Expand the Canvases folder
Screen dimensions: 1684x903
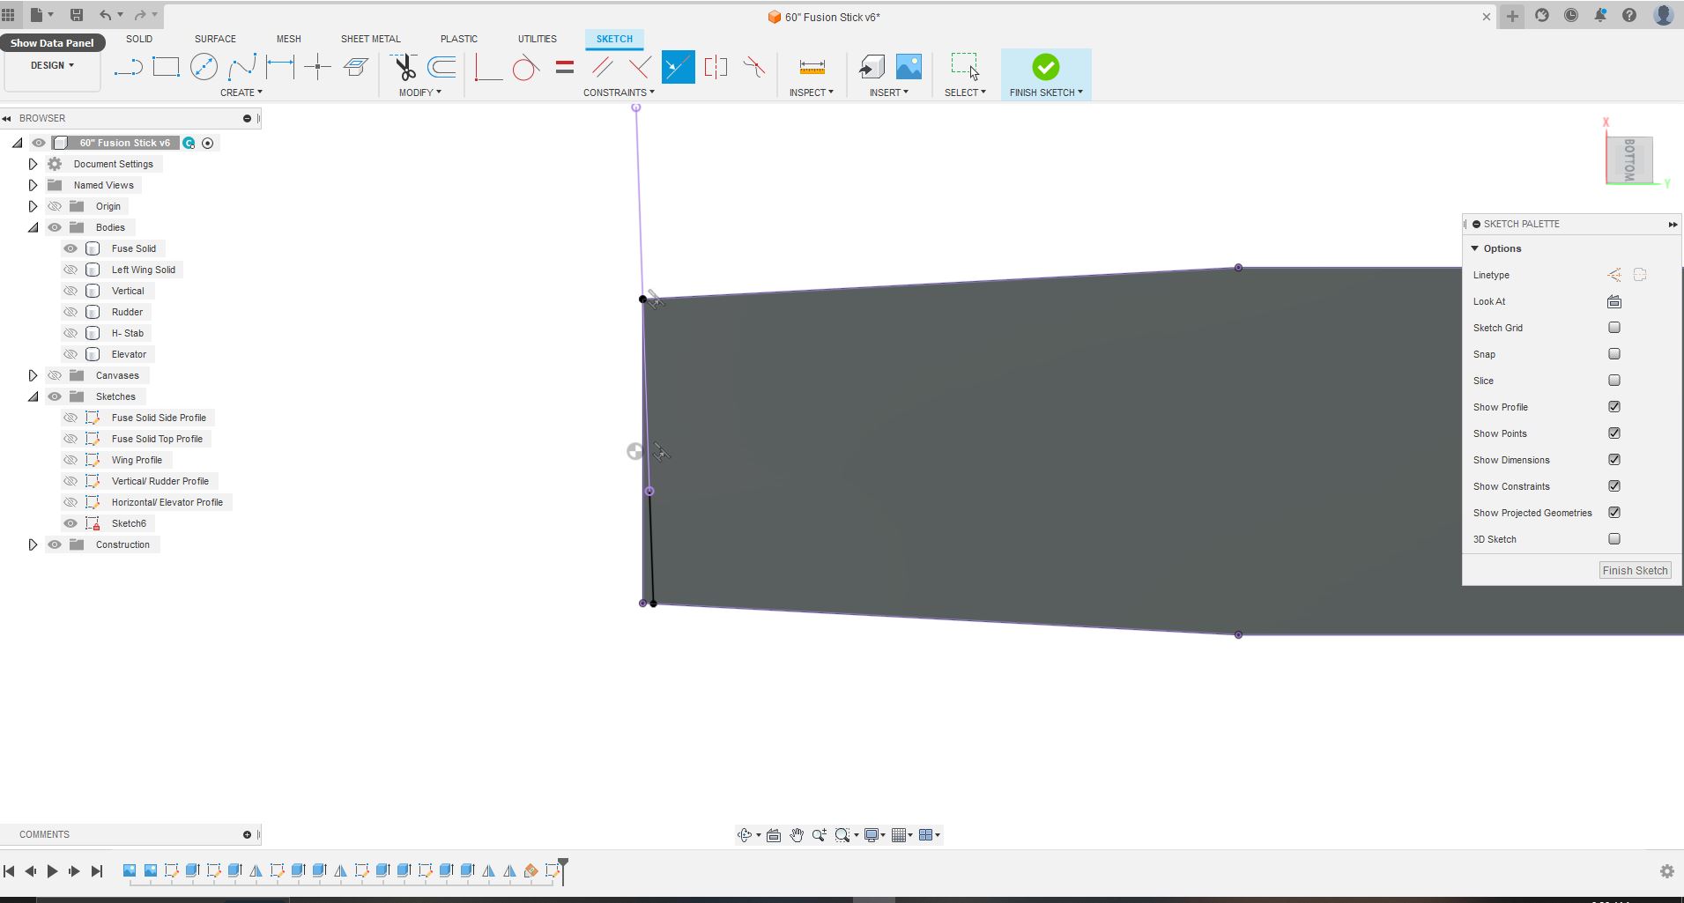[33, 375]
